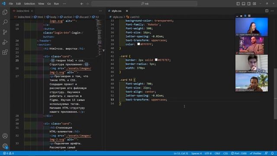Image resolution: width=277 pixels, height=156 pixels.
Task: Click the command center search box
Action: click(x=145, y=4)
